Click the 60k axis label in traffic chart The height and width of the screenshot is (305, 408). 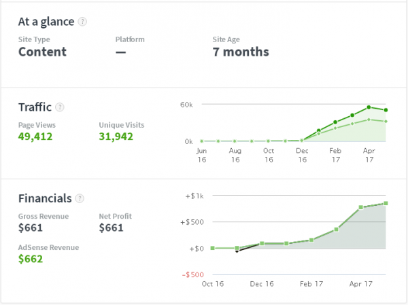(187, 105)
